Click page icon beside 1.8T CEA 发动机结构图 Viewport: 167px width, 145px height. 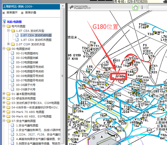pos(17,35)
